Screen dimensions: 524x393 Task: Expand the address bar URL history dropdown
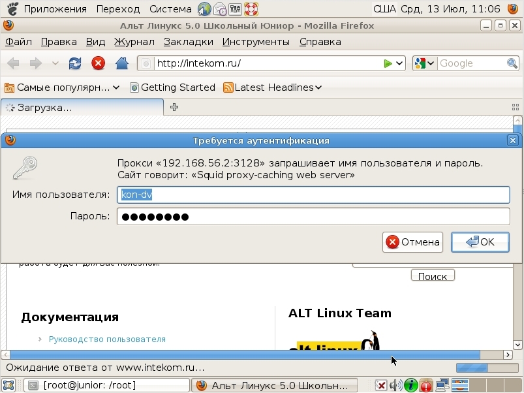tap(399, 63)
